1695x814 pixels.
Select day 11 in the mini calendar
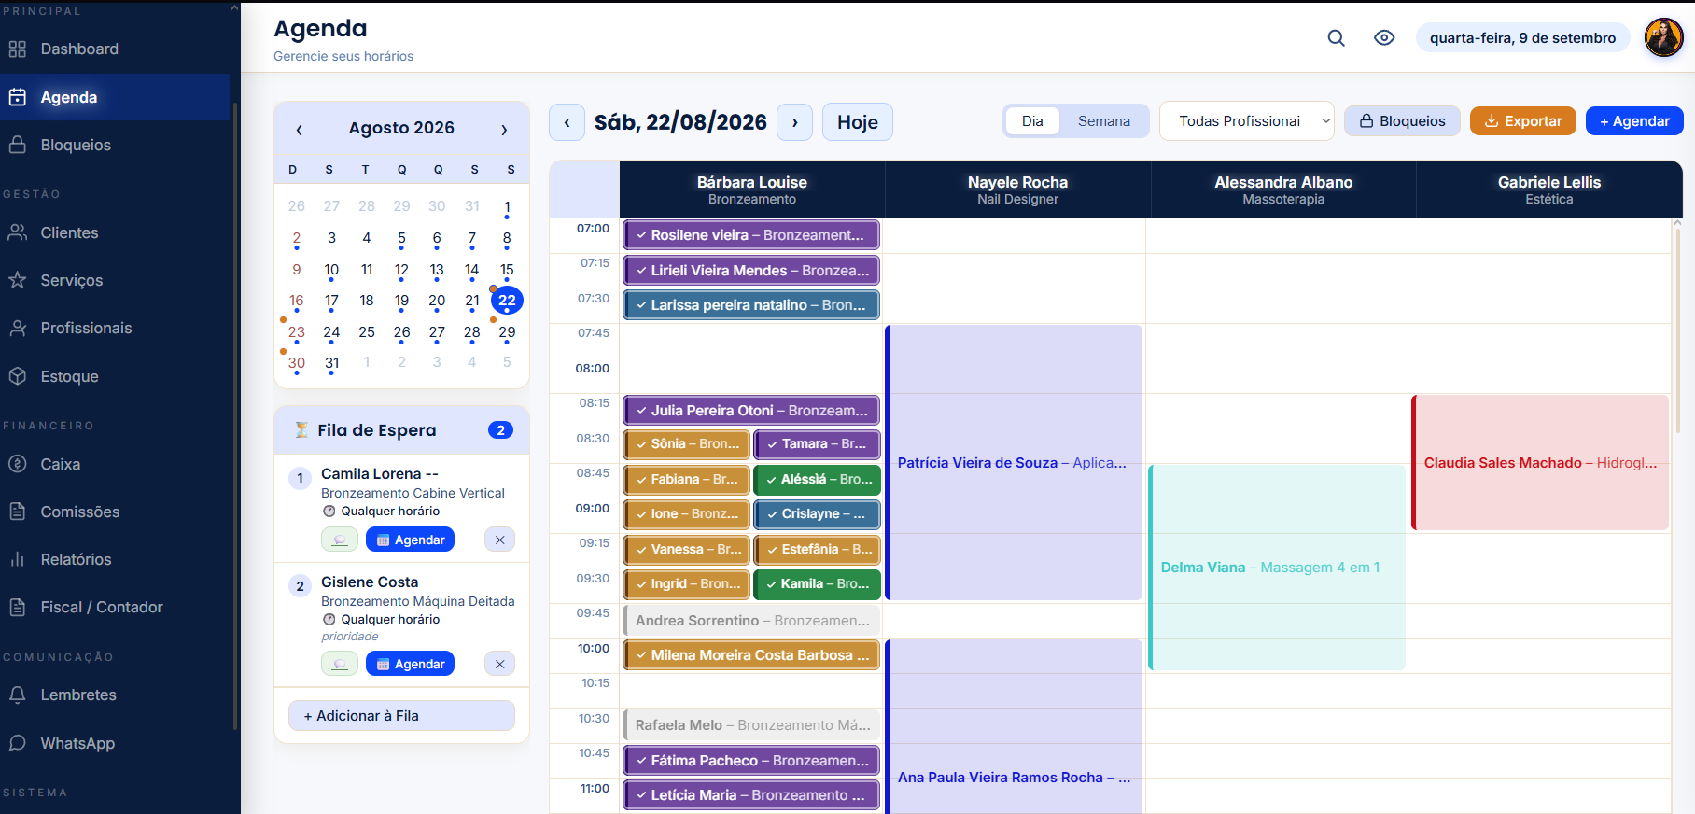(367, 270)
